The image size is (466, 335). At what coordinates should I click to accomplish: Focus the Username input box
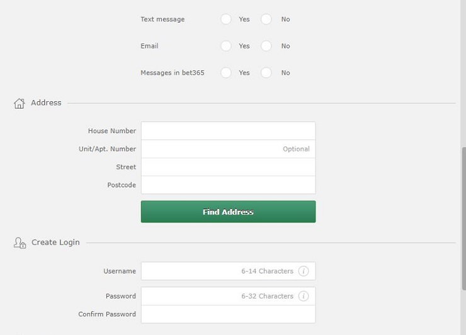228,271
